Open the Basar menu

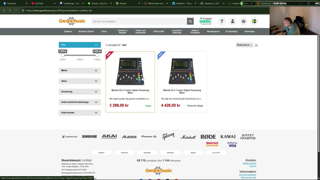(x=104, y=31)
